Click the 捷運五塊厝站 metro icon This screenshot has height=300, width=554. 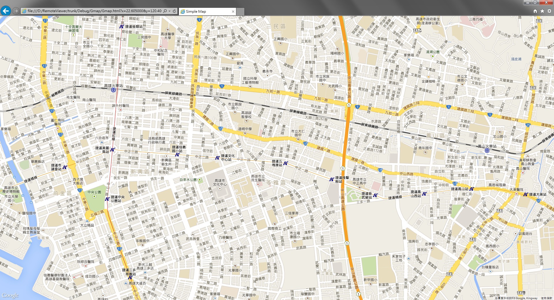286,163
